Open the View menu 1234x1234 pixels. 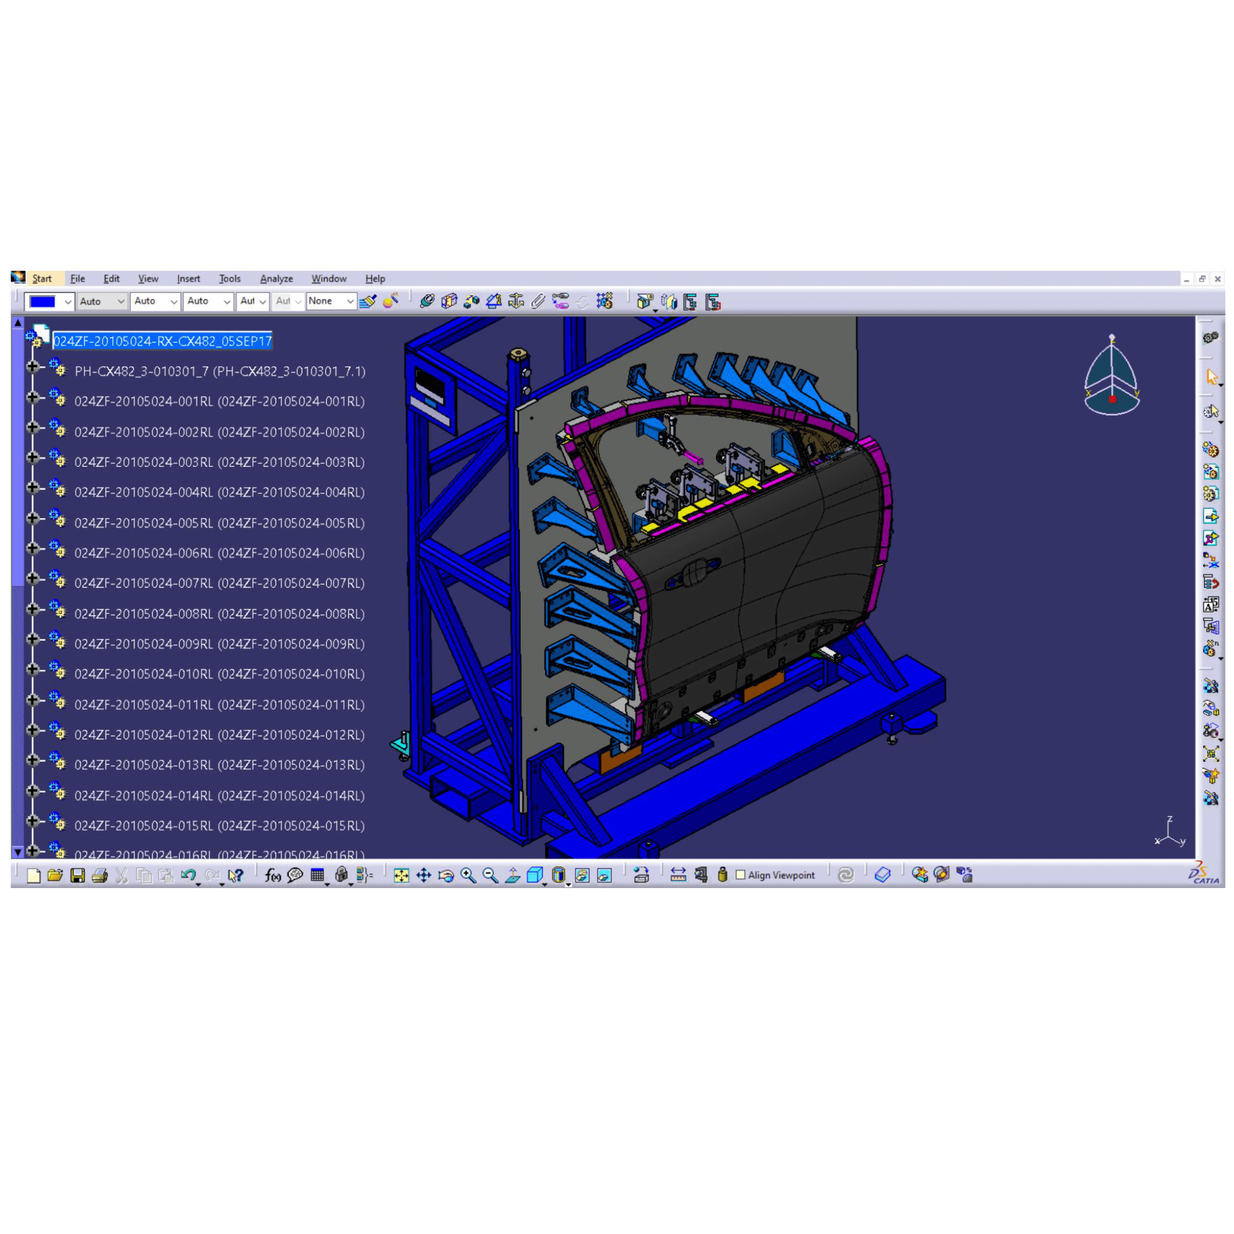pos(148,279)
